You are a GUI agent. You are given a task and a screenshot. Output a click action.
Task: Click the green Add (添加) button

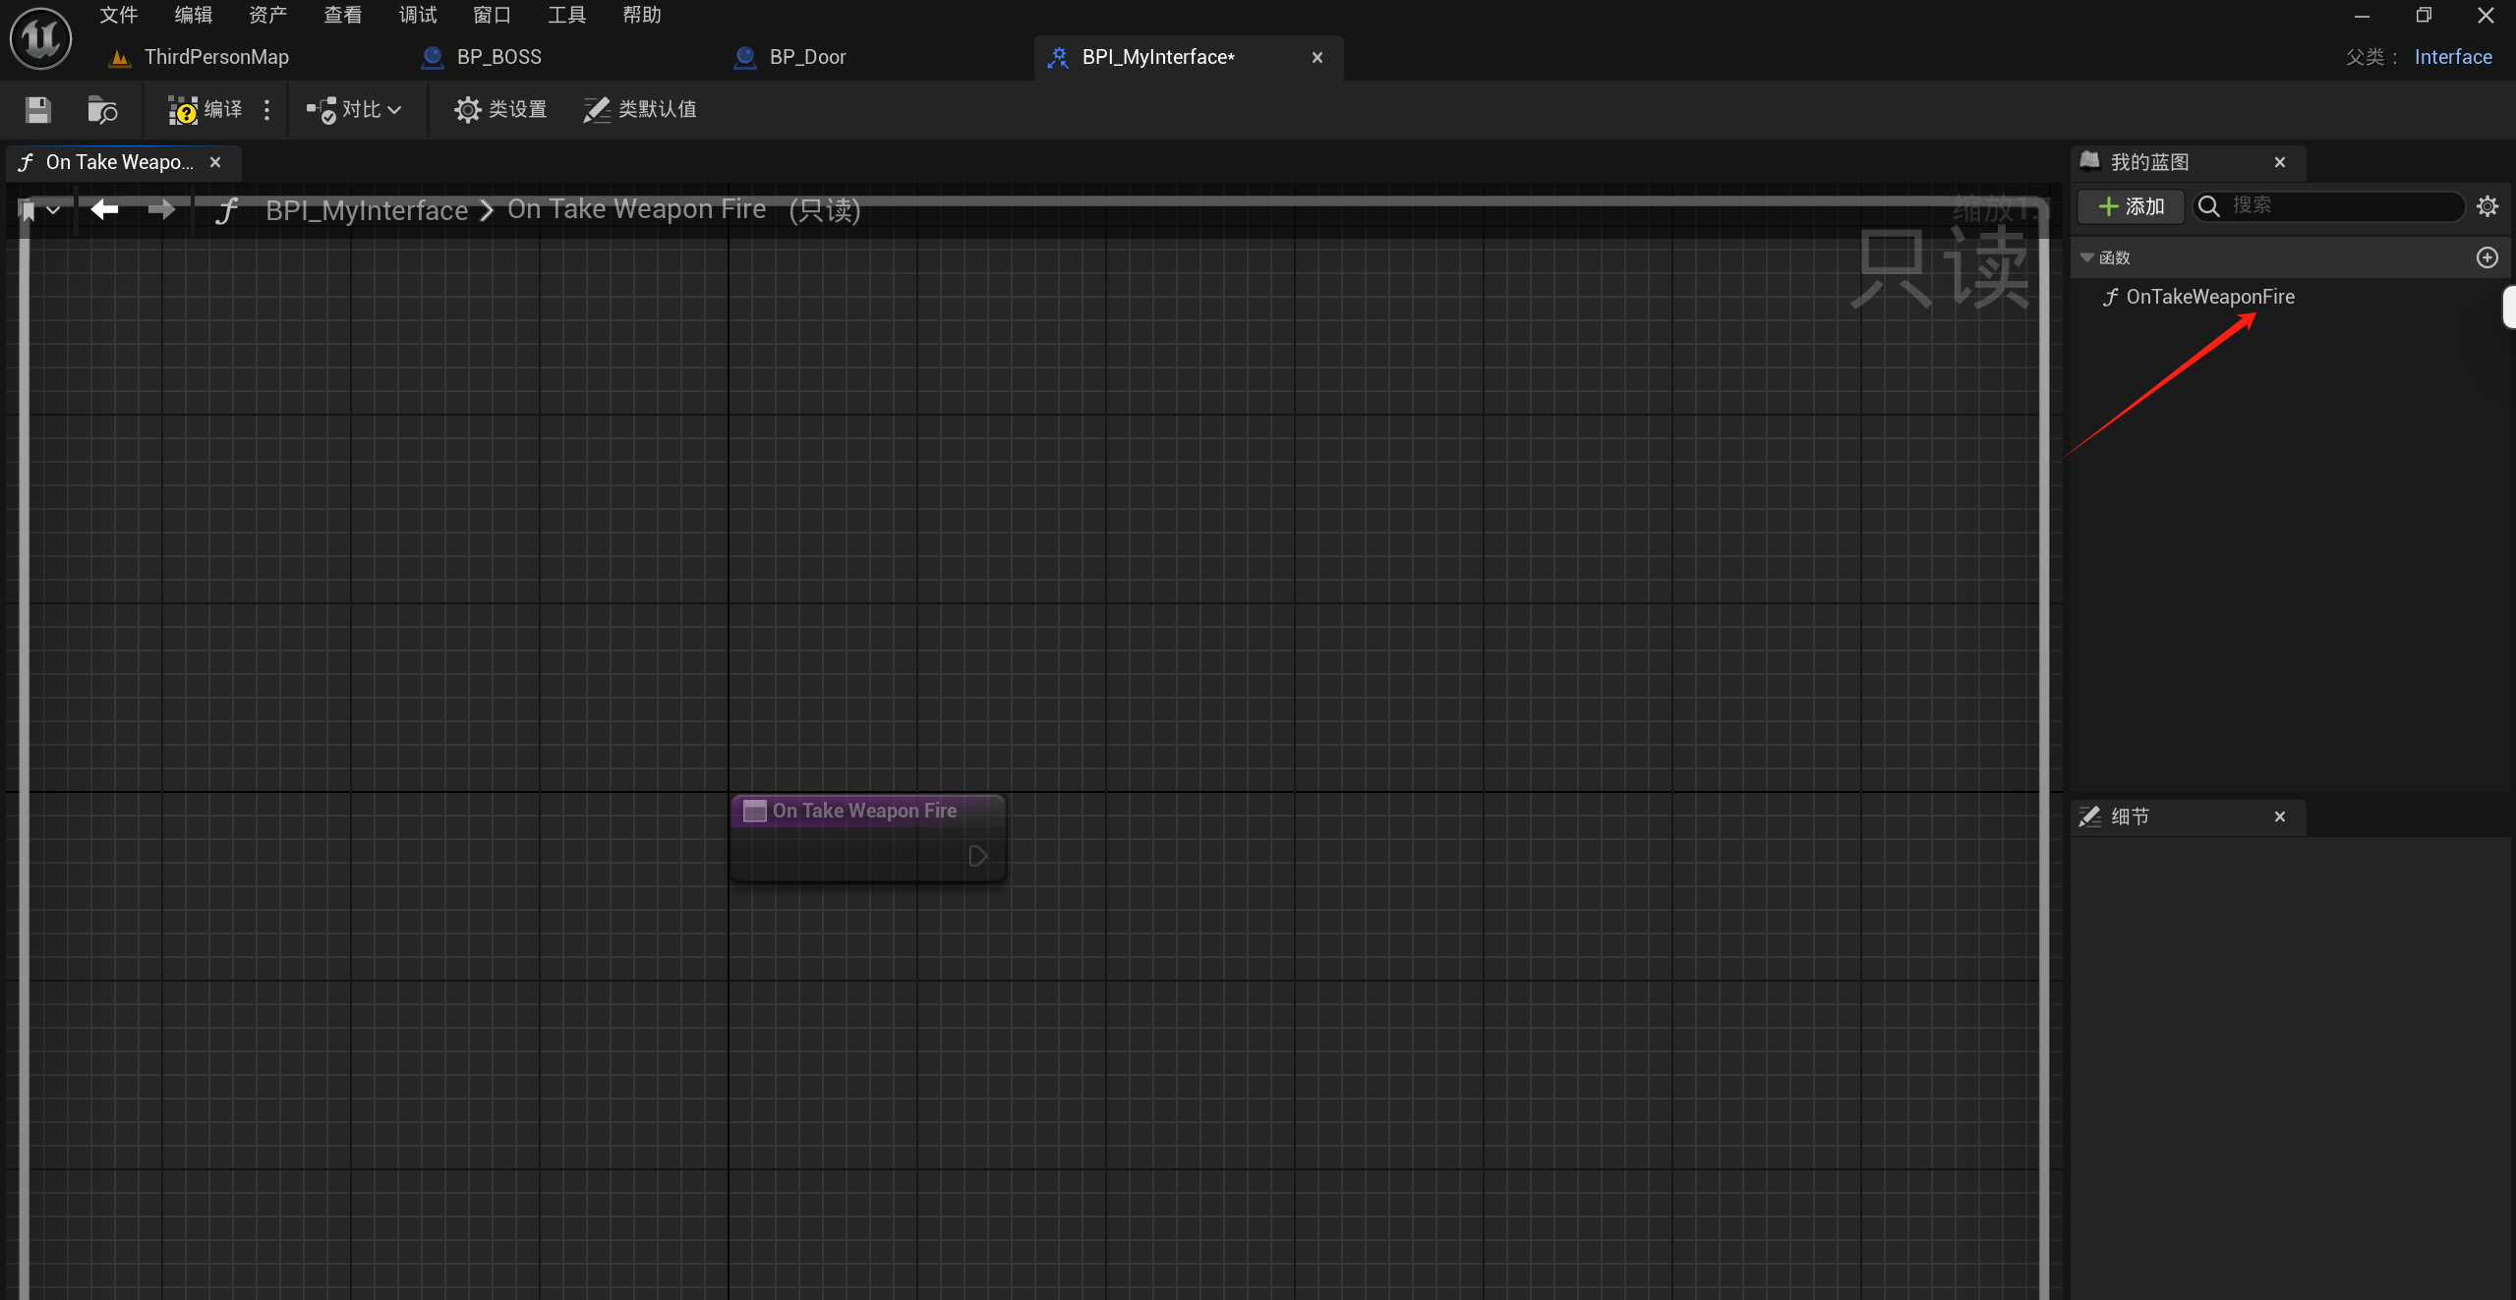tap(2131, 206)
